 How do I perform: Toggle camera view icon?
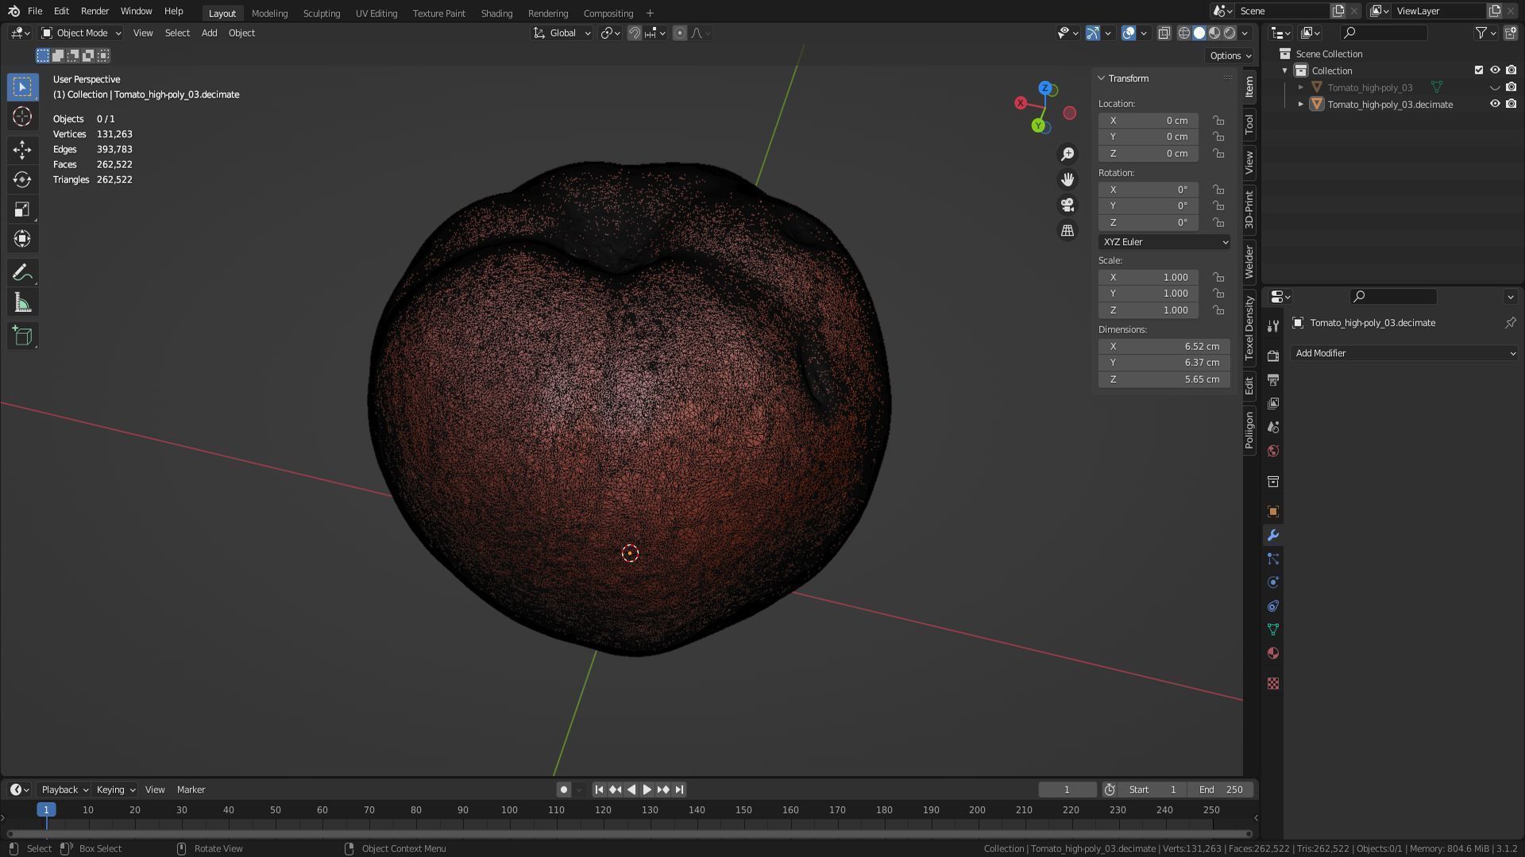pyautogui.click(x=1067, y=205)
